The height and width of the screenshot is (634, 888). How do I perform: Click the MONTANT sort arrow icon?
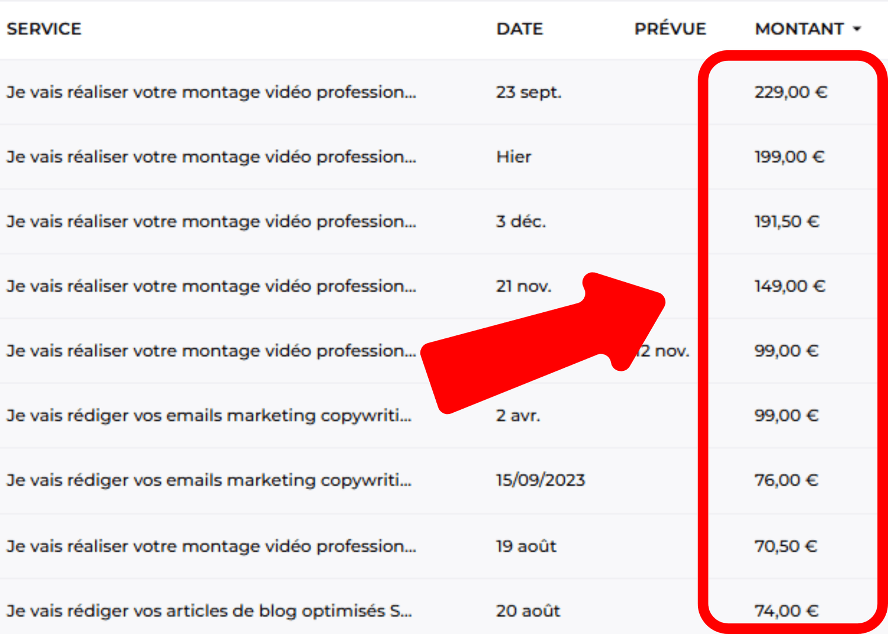point(857,29)
